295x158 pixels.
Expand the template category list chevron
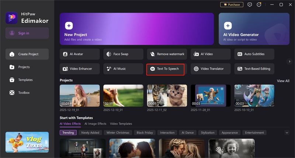(287, 133)
